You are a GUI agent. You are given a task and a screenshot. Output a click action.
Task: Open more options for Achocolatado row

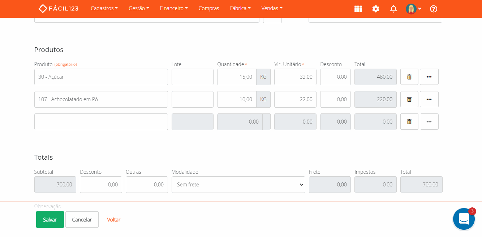point(429,99)
